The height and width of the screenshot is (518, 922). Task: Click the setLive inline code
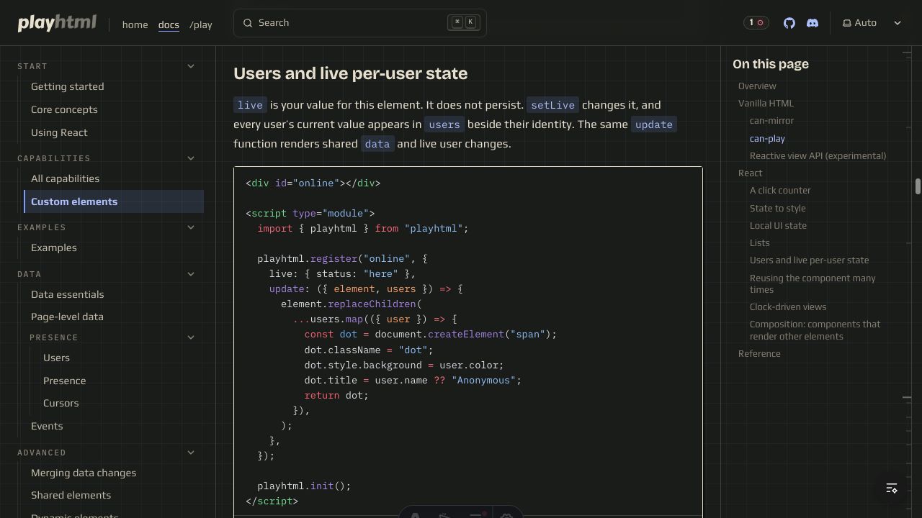click(x=552, y=105)
